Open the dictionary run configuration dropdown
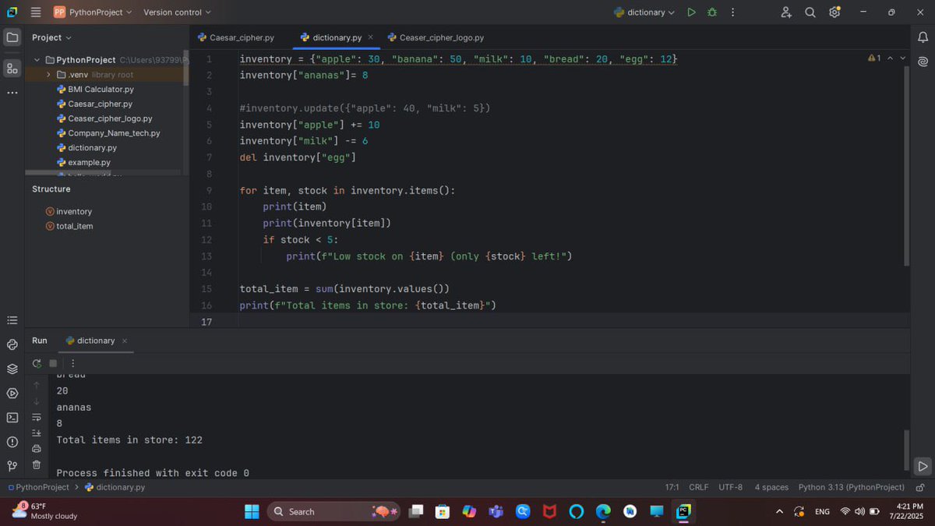The image size is (935, 526). pos(644,12)
